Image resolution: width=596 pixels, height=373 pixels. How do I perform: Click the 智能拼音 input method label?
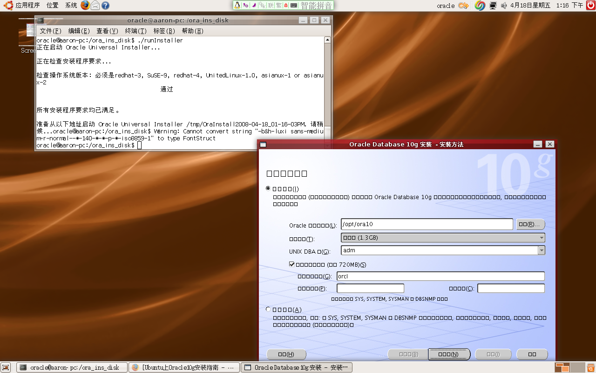[316, 6]
